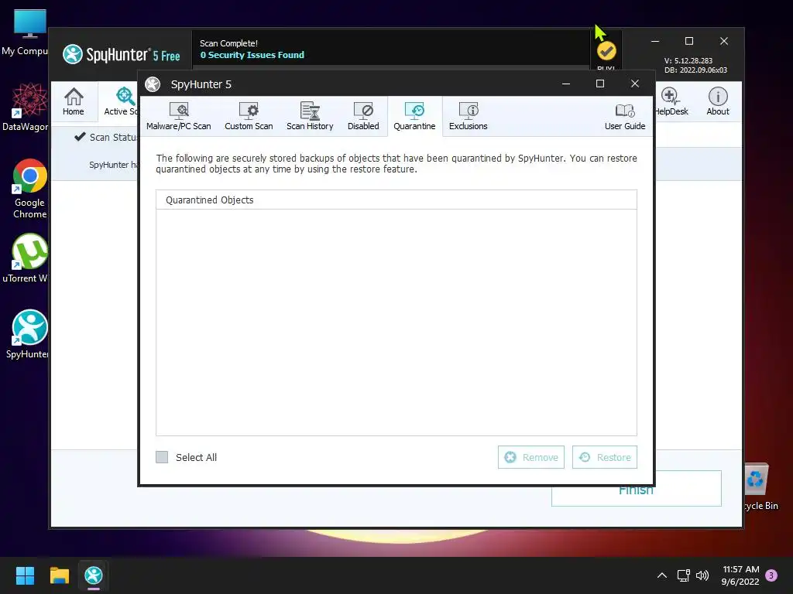The height and width of the screenshot is (594, 793).
Task: Click the Restore button
Action: 604,457
